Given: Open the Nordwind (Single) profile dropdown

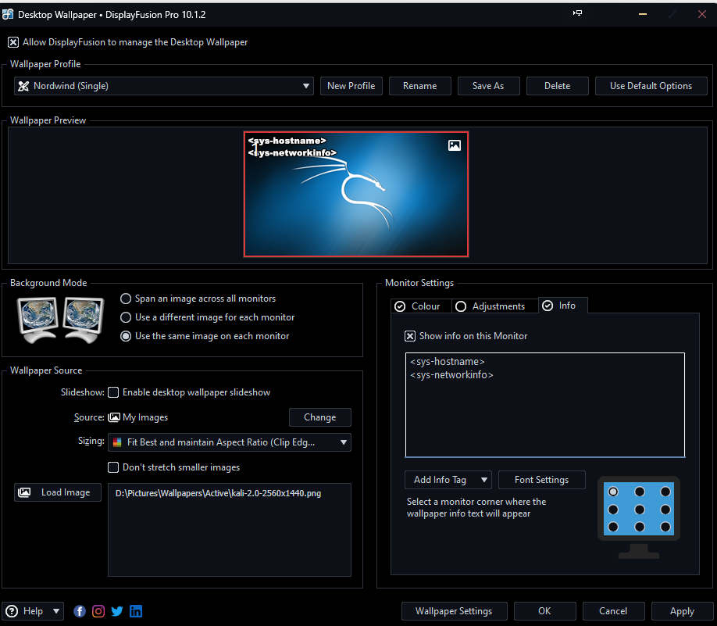Looking at the screenshot, I should click(x=164, y=86).
